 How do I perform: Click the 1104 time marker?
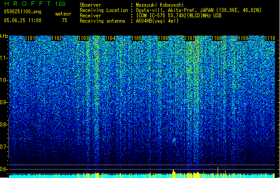(x=110, y=38)
